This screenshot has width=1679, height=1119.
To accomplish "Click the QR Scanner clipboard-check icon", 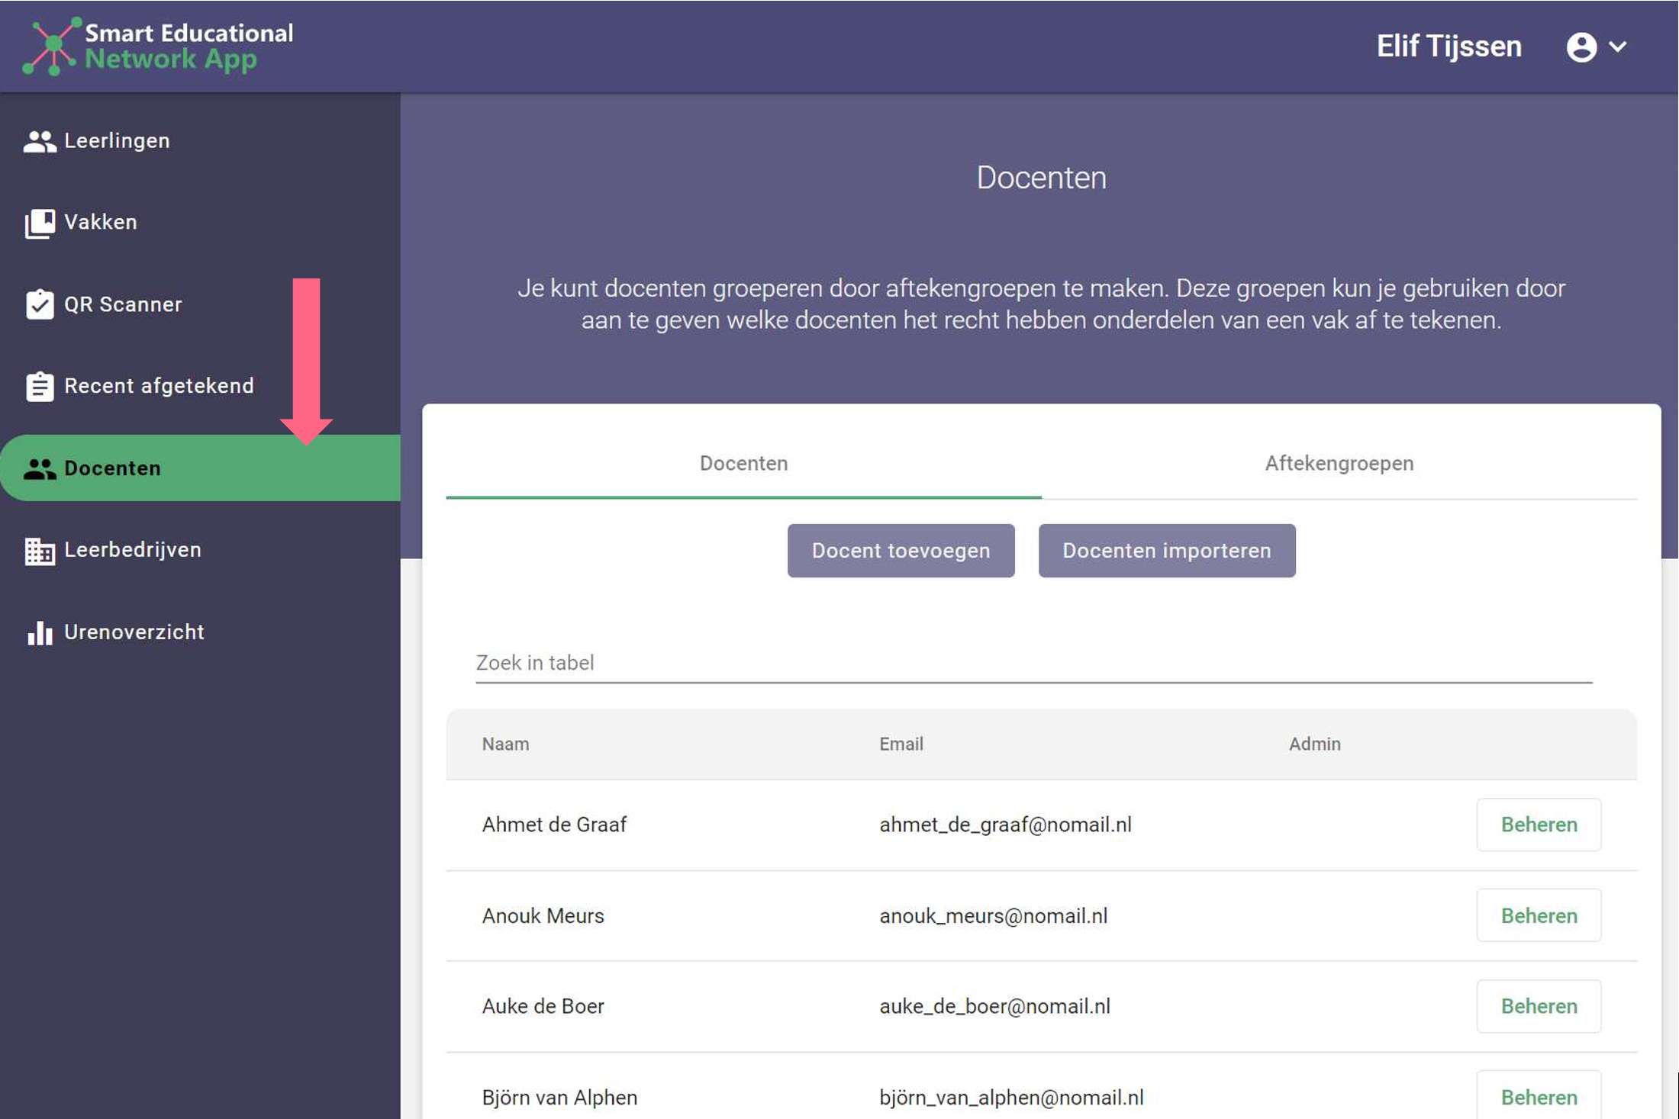I will coord(40,304).
